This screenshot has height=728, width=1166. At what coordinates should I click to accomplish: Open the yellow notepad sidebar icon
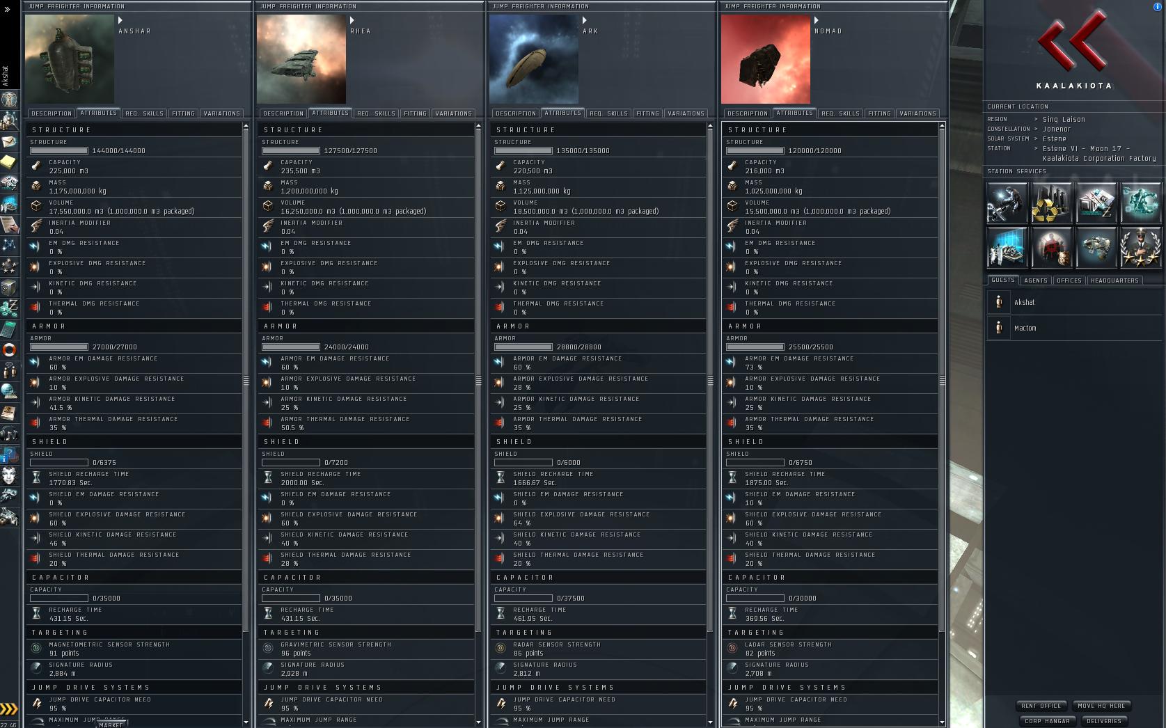click(x=9, y=162)
